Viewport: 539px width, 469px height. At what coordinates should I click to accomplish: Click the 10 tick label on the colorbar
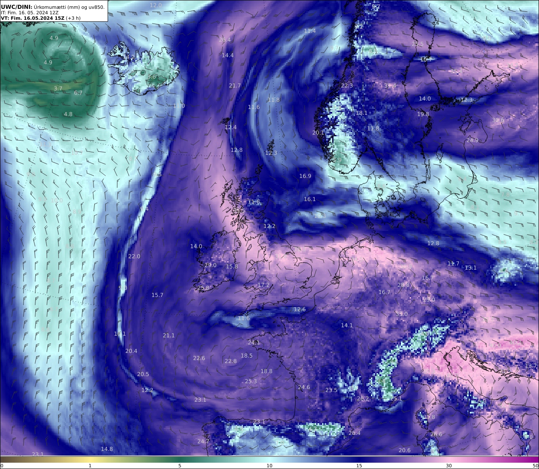pyautogui.click(x=269, y=466)
